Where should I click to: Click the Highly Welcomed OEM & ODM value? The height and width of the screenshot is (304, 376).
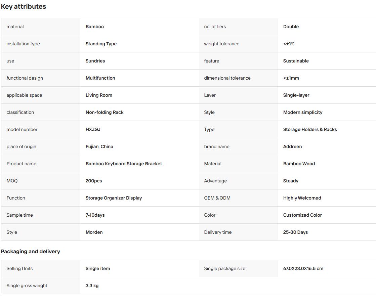coord(302,198)
